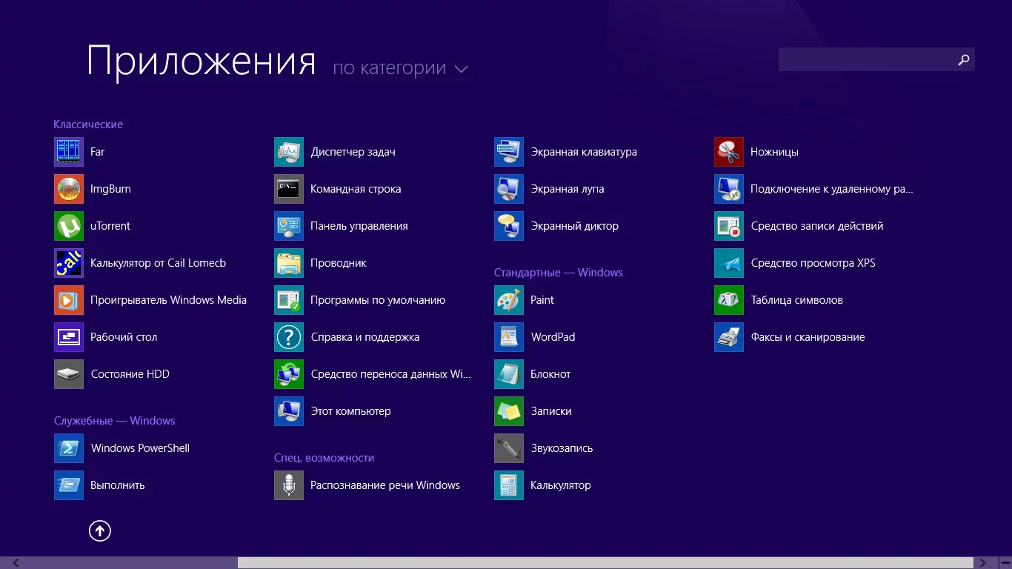Image resolution: width=1012 pixels, height=569 pixels.
Task: Launch Звукозапись recorder icon
Action: pos(509,448)
